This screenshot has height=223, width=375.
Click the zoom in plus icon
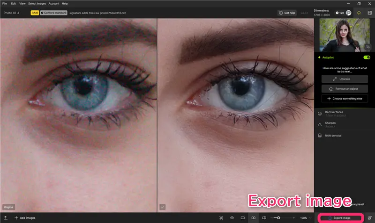pos(294,218)
